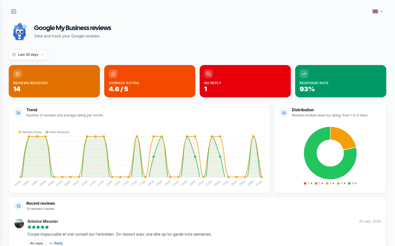Click Antoine Meunier's five-star rating
The height and width of the screenshot is (246, 395).
click(38, 227)
